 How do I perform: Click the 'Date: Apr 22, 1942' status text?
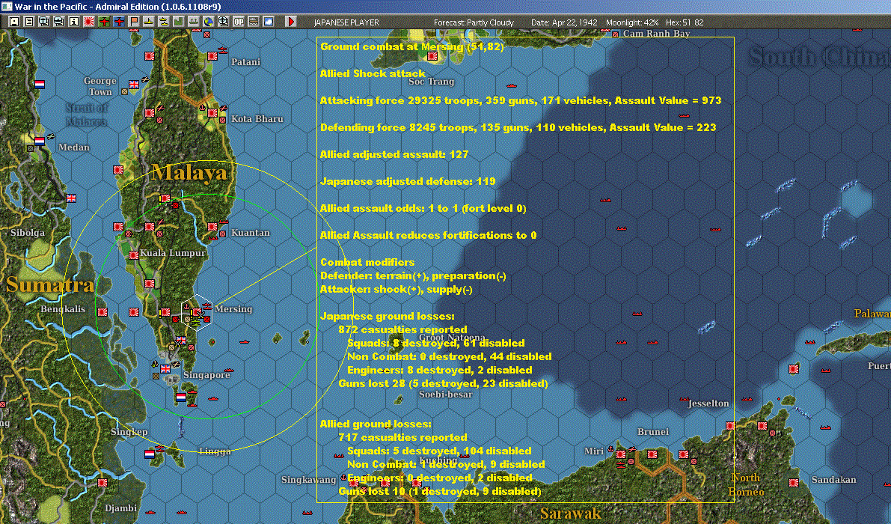[x=564, y=22]
